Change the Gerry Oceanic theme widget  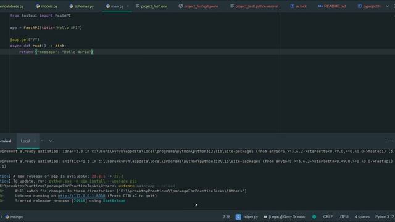pos(285,216)
